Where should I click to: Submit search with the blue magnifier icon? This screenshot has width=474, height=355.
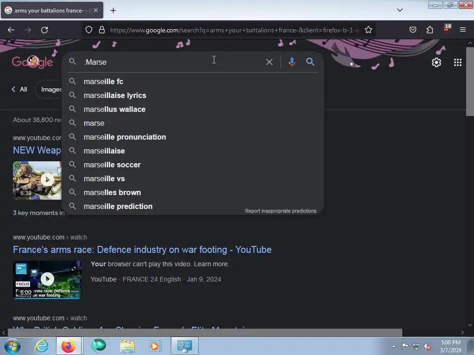(310, 62)
